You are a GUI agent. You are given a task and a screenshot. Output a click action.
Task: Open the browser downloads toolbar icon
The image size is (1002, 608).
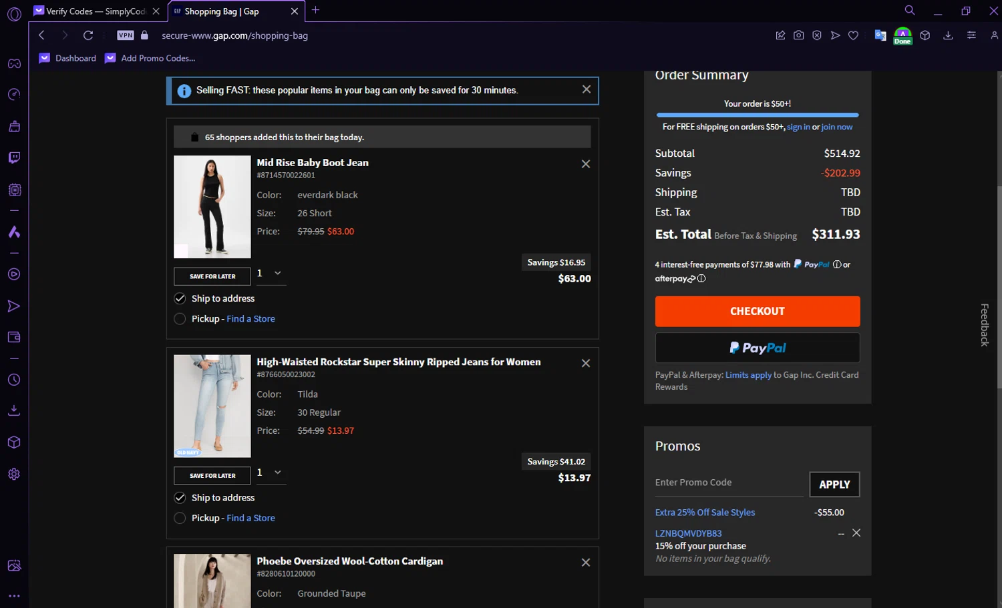948,35
